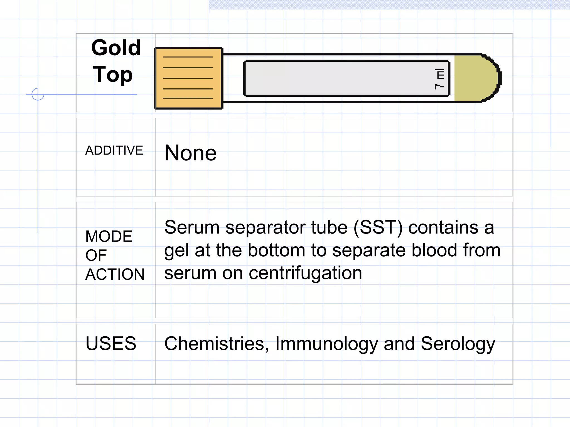This screenshot has height=427, width=570.
Task: Click the small text marks on tube label
Action: coord(439,80)
